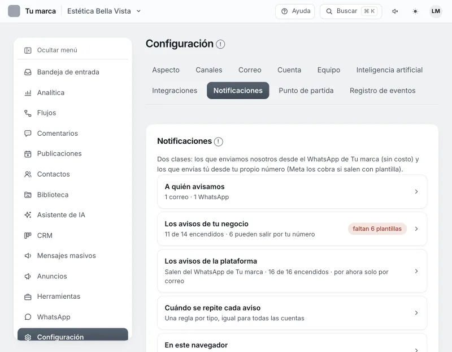The width and height of the screenshot is (452, 352).
Task: Click the A quién avisamos title
Action: pos(194,187)
